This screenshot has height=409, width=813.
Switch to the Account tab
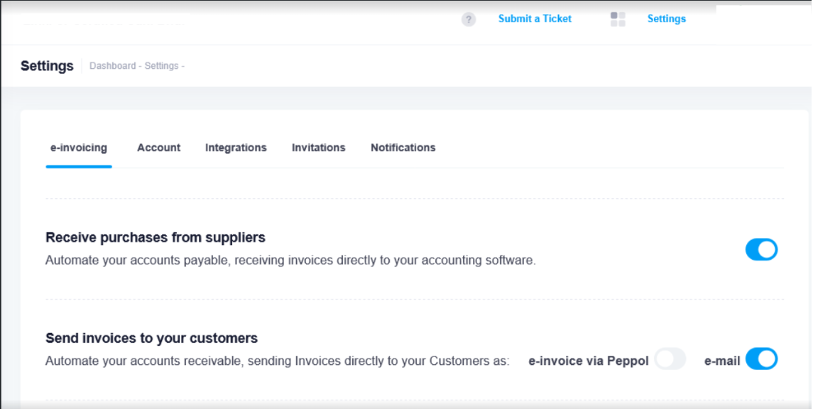158,148
